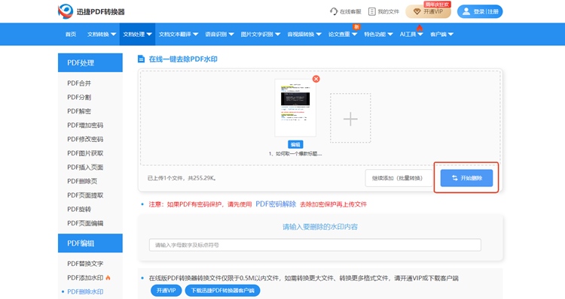This screenshot has height=299, width=565.
Task: Click the 已上传1个文件，共255.29K status text
Action: 182,178
